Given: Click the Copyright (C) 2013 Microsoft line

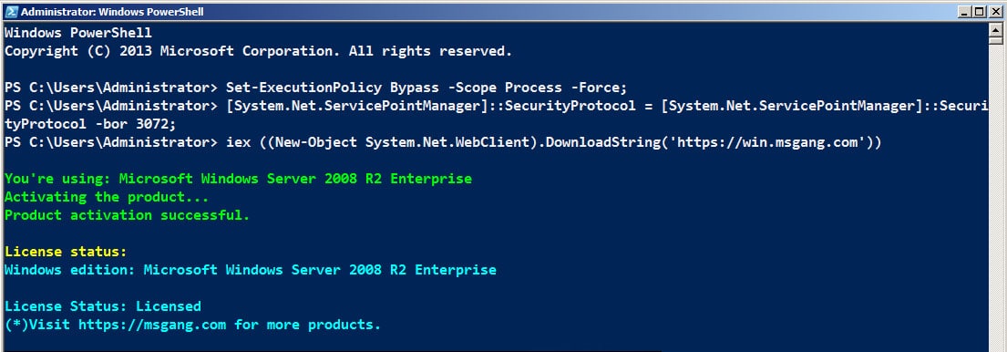Looking at the screenshot, I should 258,51.
